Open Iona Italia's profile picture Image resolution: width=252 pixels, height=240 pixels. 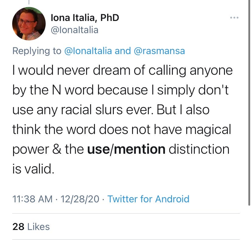tap(29, 24)
